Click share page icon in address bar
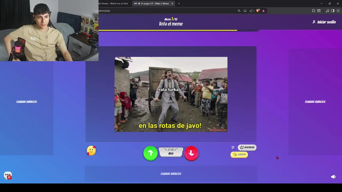Image resolution: width=342 pixels, height=192 pixels. pos(251,11)
